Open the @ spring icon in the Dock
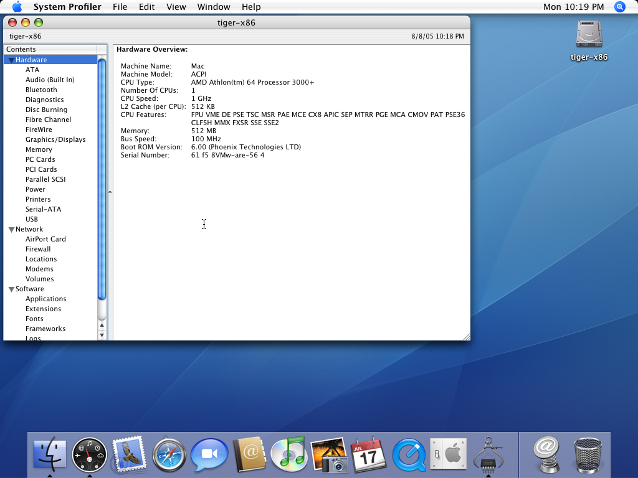Viewport: 638px width, 478px height. [x=547, y=454]
